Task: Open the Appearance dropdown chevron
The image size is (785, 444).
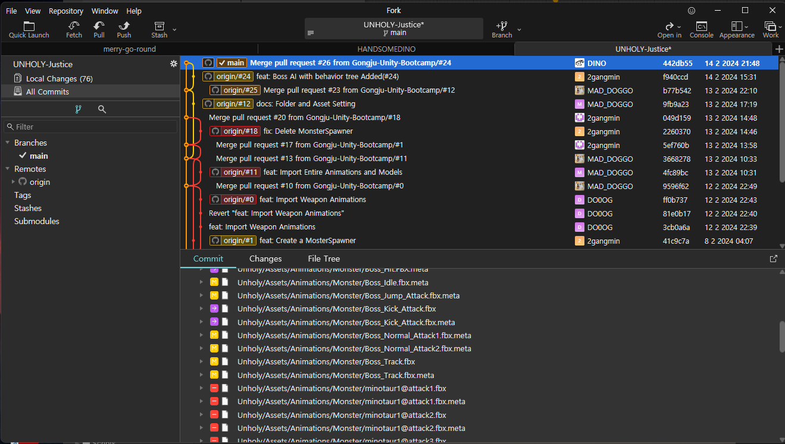Action: pos(746,26)
